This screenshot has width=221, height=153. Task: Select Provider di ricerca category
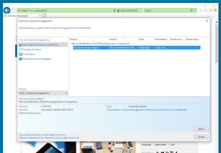tap(32, 50)
